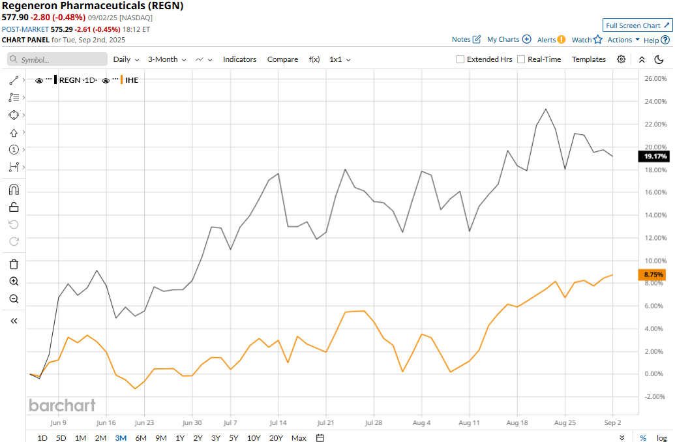Open the f(x) expressions menu

(x=314, y=59)
